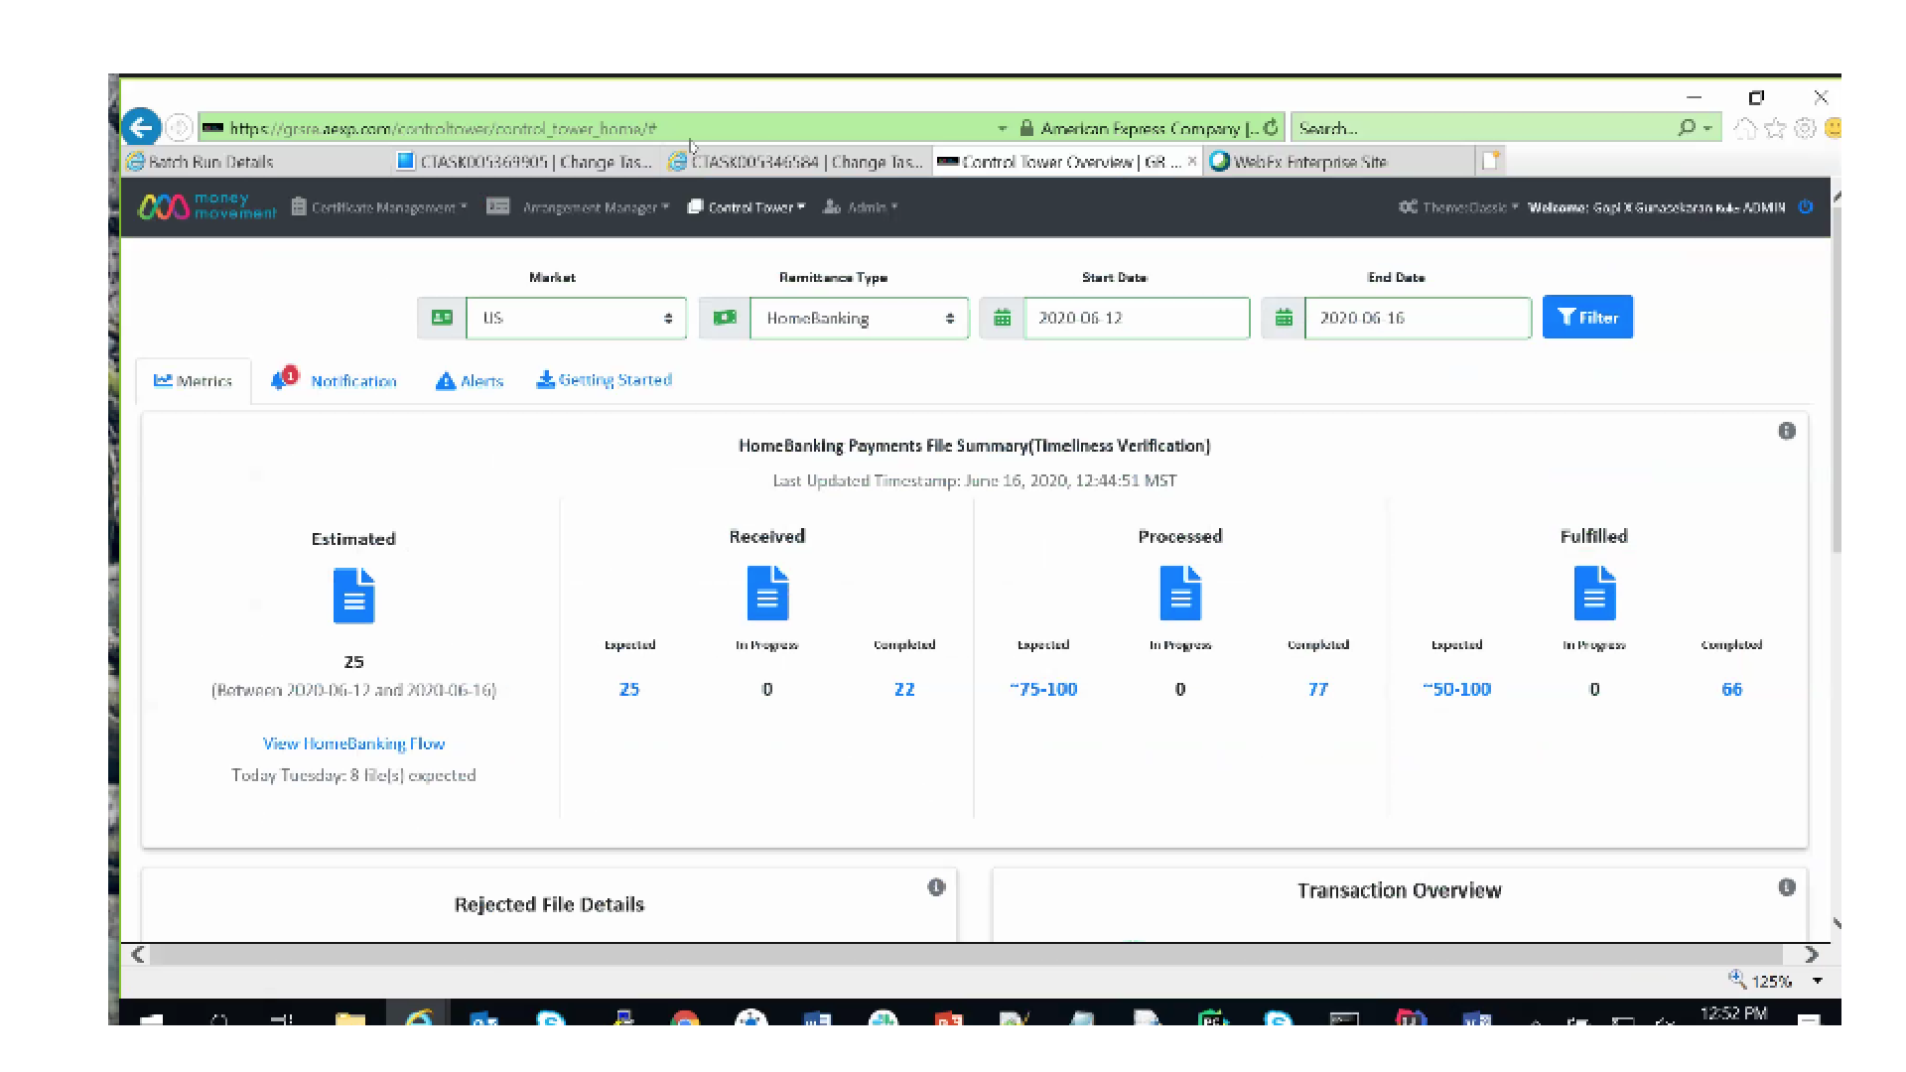Click the power logout icon
Viewport: 1906px width, 1072px height.
tap(1806, 207)
